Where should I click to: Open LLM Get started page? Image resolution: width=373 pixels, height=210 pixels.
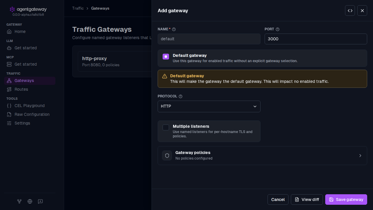pos(30,48)
